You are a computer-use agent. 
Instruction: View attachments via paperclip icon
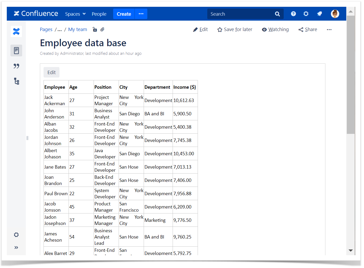coord(102,29)
